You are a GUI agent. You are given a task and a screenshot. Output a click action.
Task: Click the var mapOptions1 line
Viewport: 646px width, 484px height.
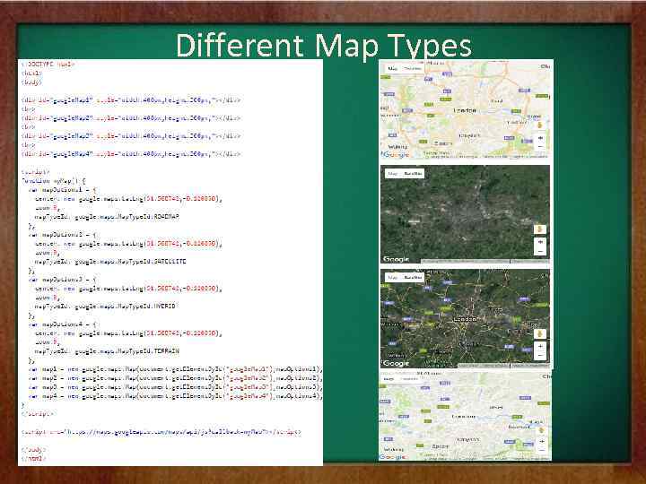coord(63,190)
